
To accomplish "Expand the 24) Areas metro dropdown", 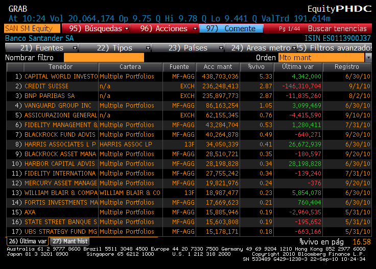I will [x=261, y=48].
